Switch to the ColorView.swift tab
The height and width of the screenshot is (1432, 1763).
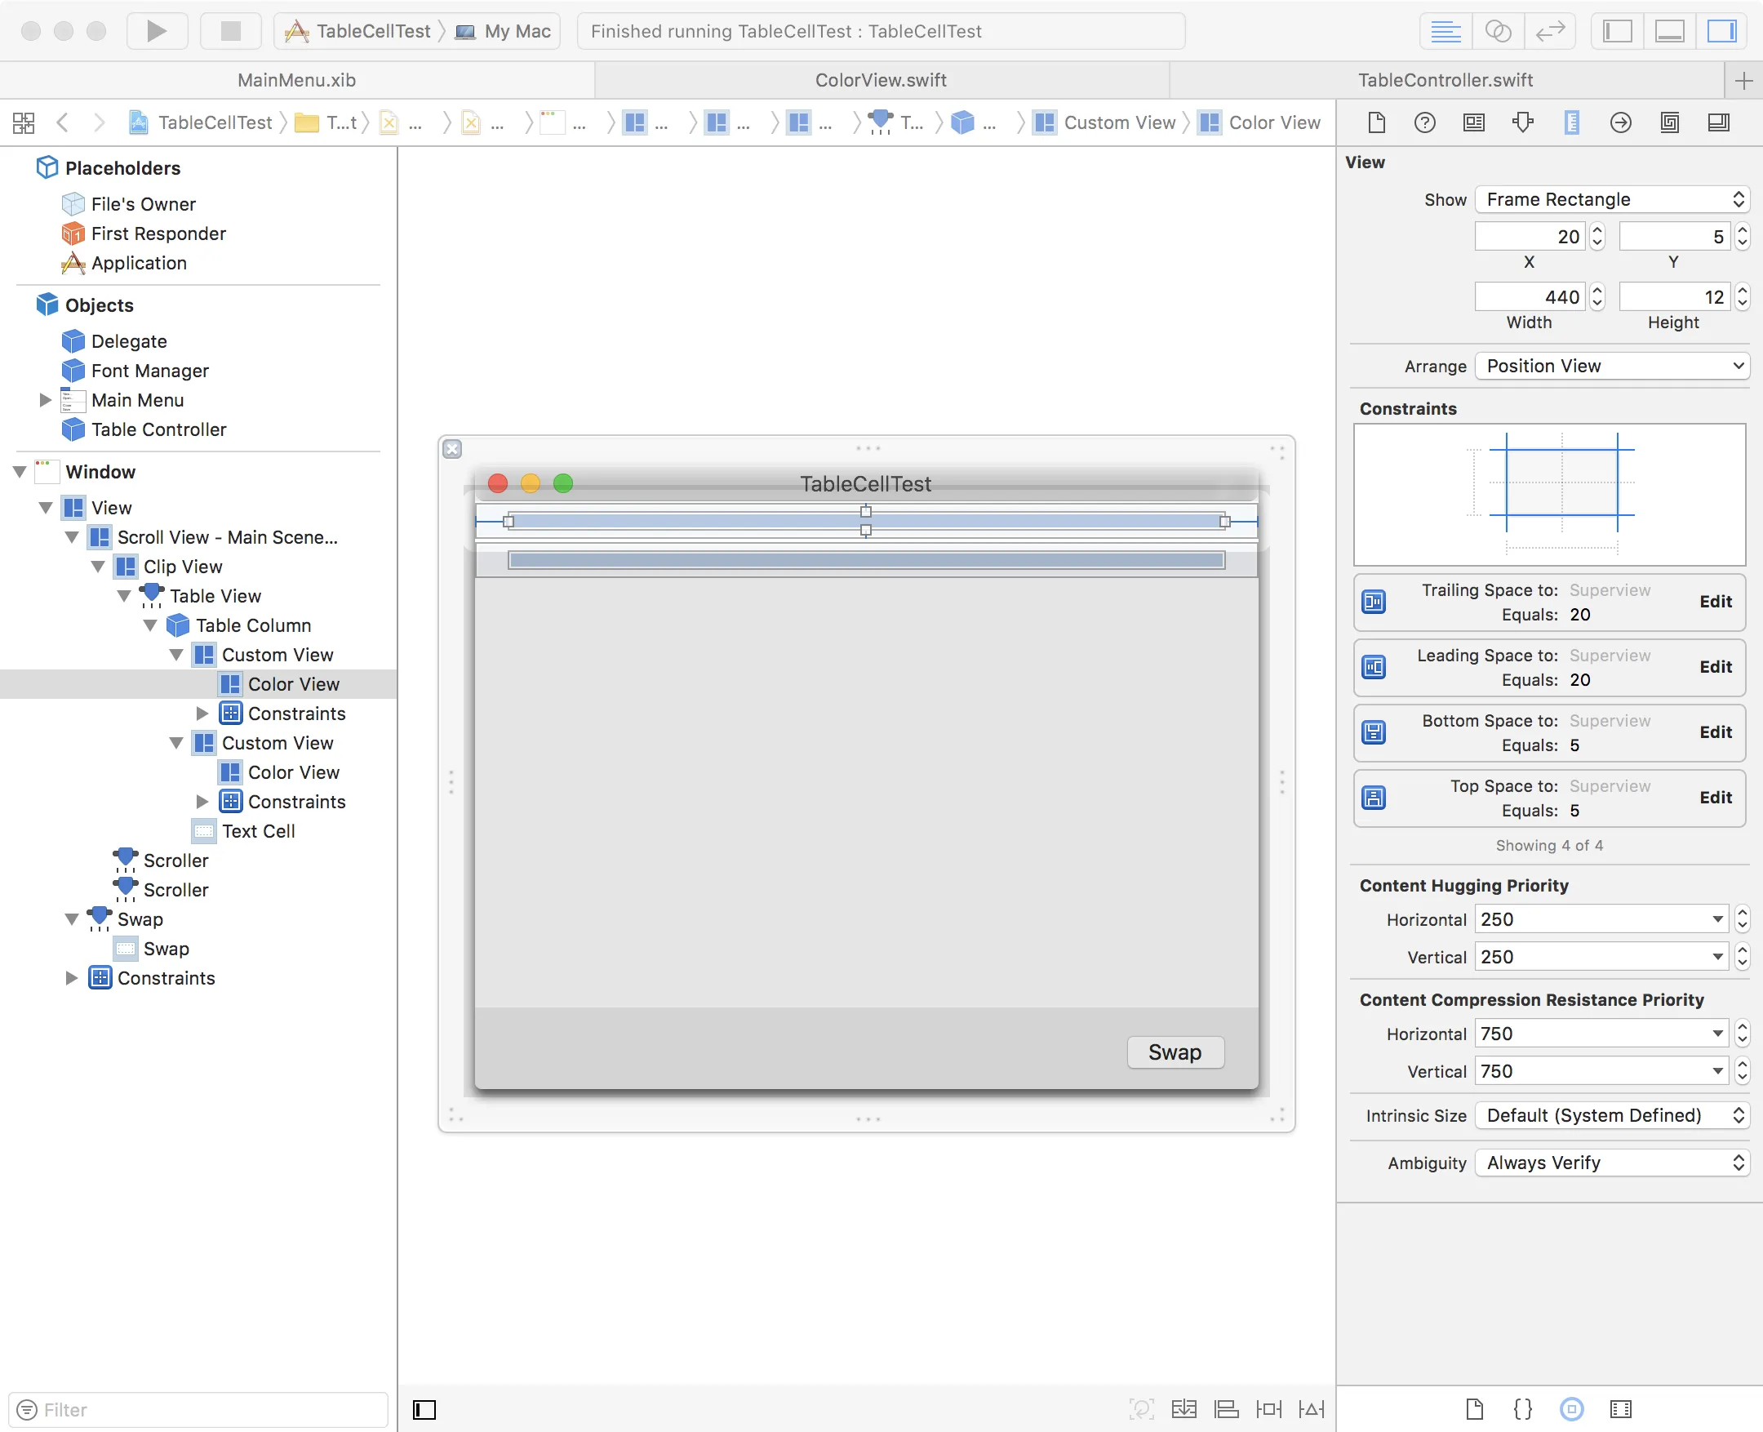[881, 80]
